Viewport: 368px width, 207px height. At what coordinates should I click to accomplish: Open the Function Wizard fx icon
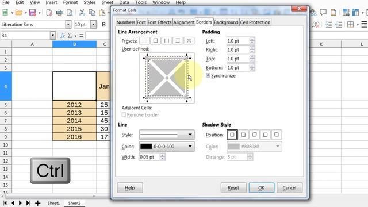click(x=63, y=36)
